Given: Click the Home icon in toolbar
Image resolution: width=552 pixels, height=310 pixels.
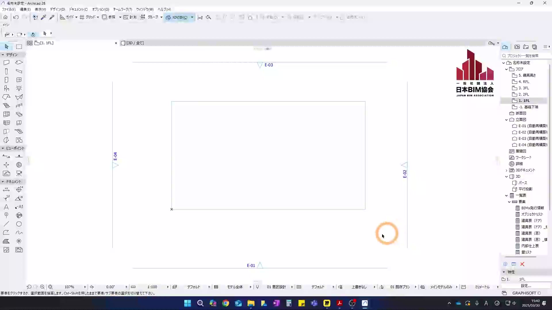Looking at the screenshot, I should [5, 17].
